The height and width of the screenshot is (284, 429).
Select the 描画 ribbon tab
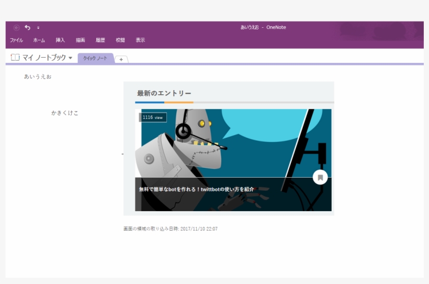point(80,40)
